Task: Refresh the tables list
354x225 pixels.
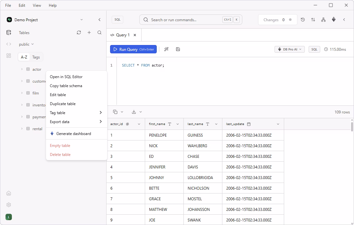Action: tap(79, 32)
